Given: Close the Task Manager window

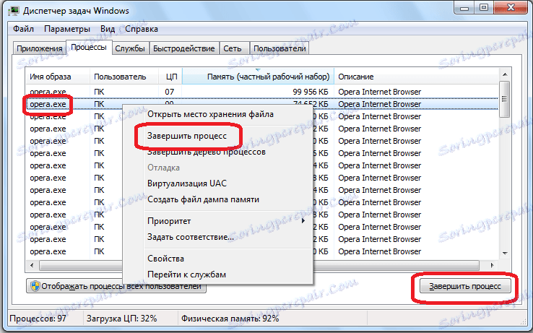Looking at the screenshot, I should [x=511, y=8].
